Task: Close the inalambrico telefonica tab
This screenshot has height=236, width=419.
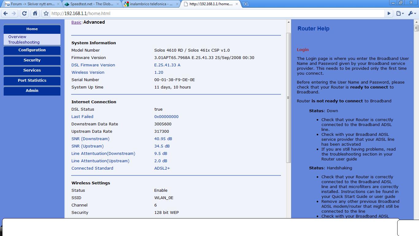Action: 177,4
